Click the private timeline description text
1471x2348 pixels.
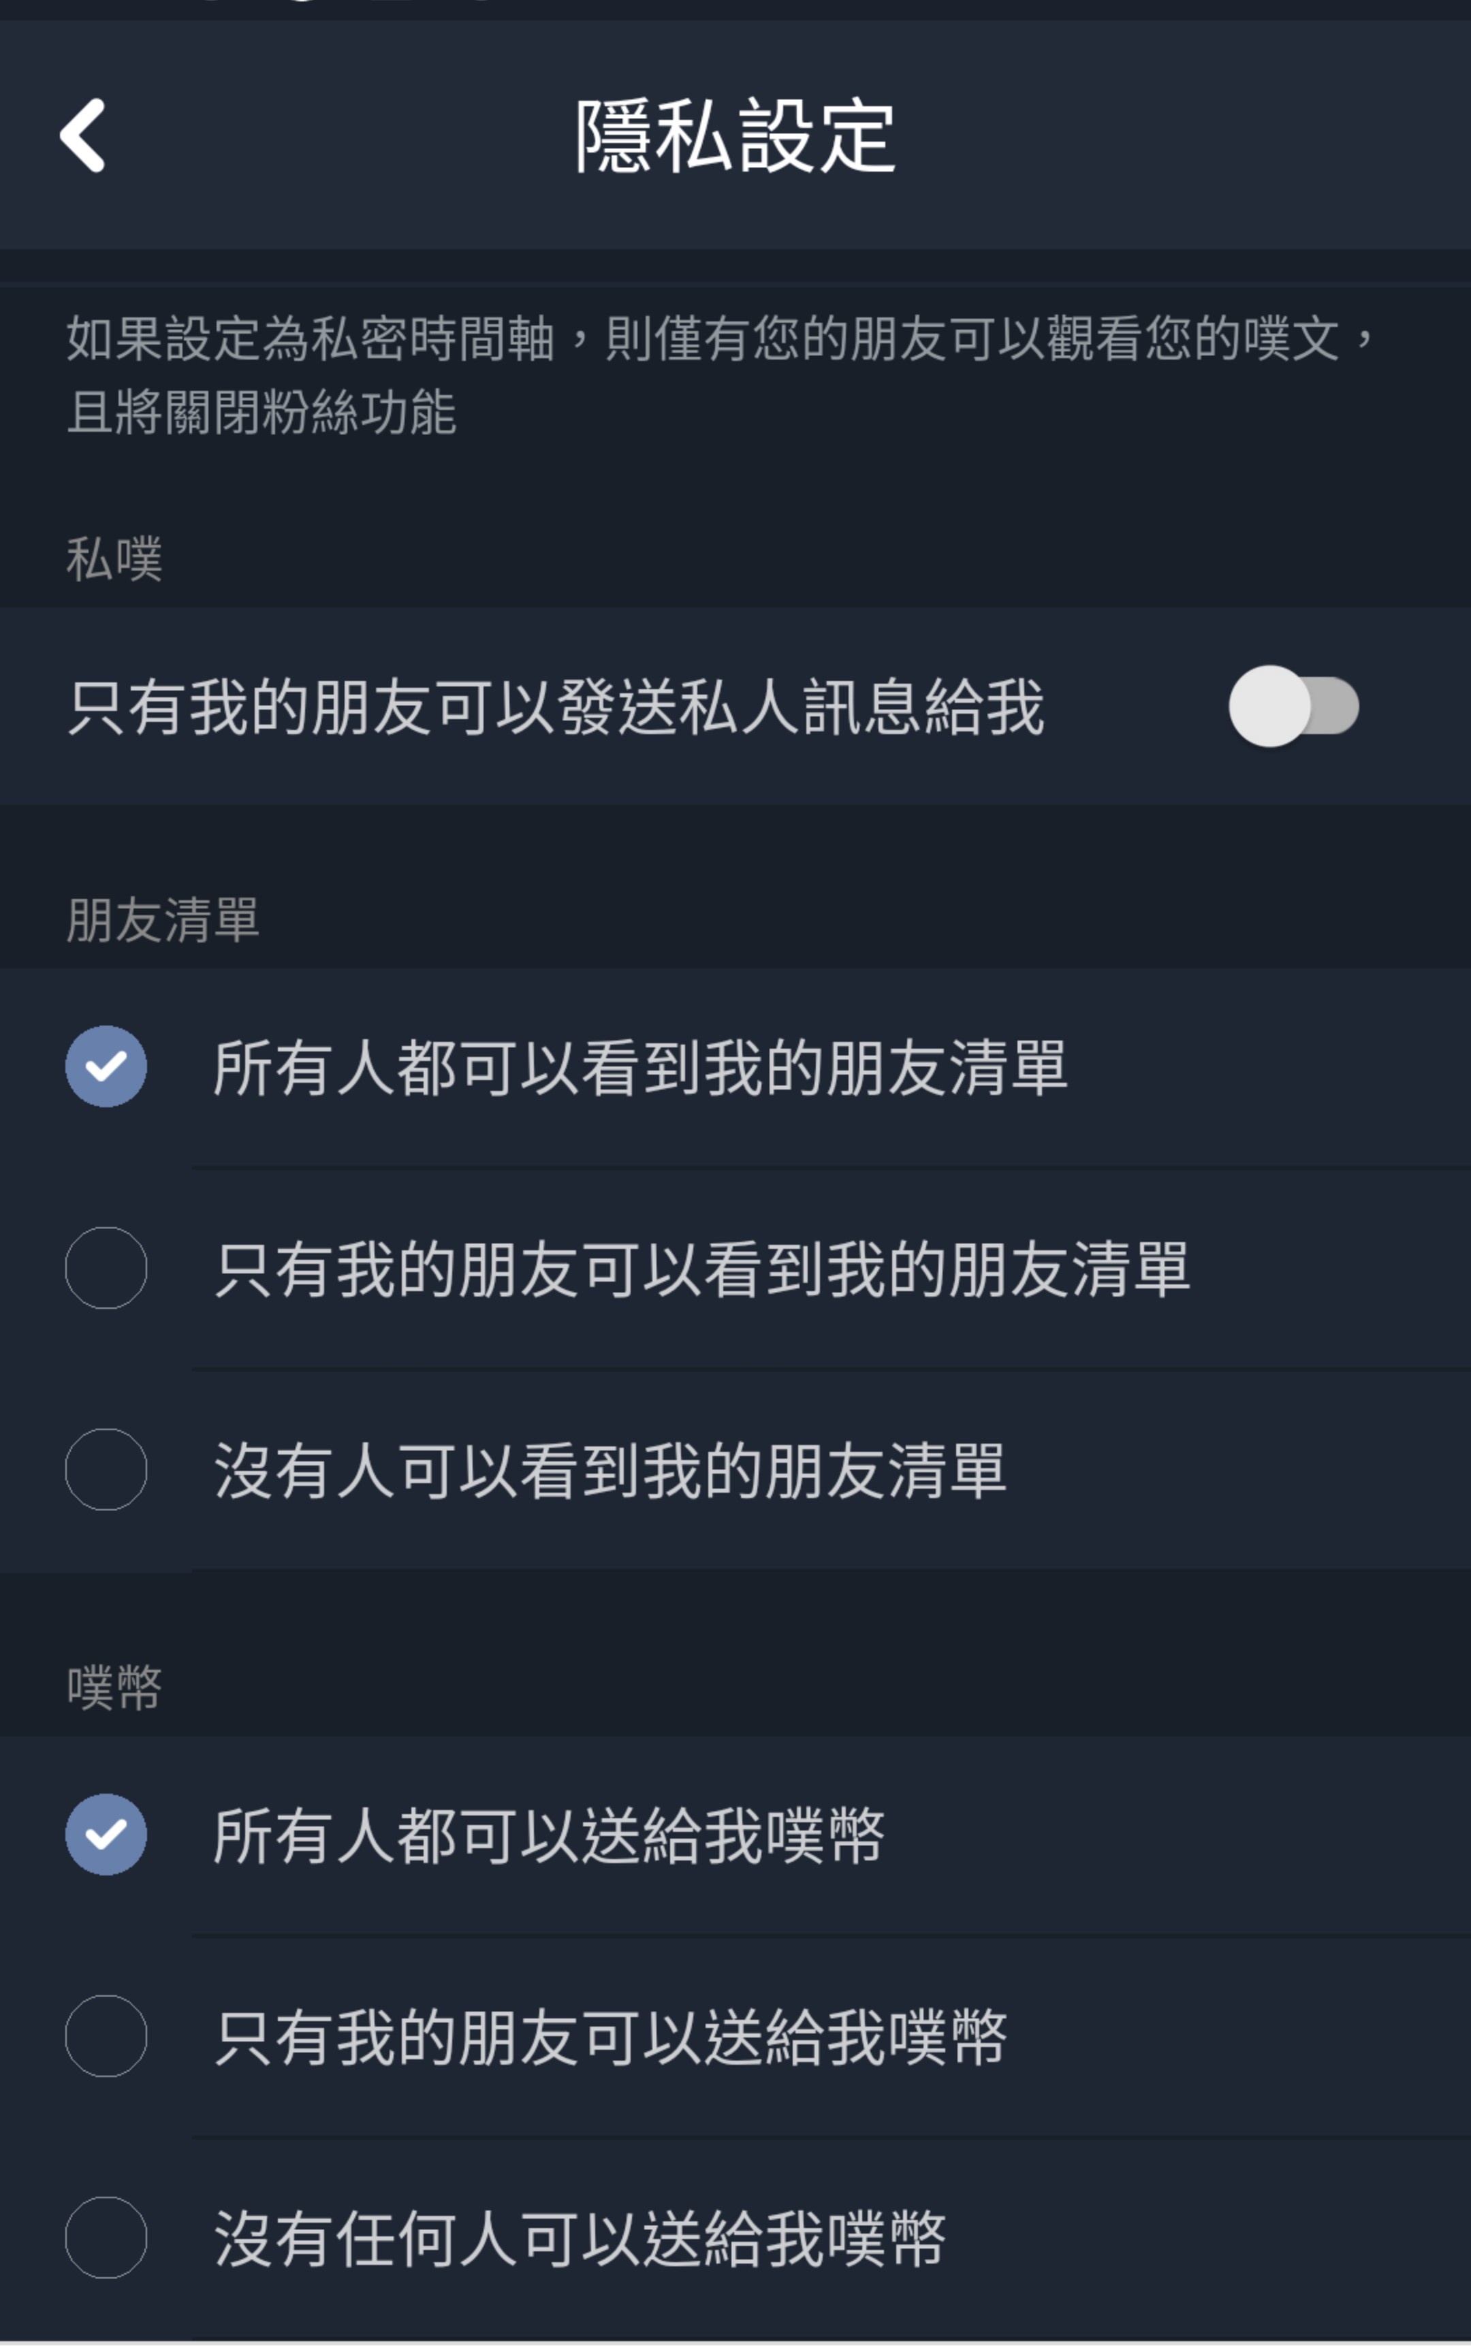720,375
